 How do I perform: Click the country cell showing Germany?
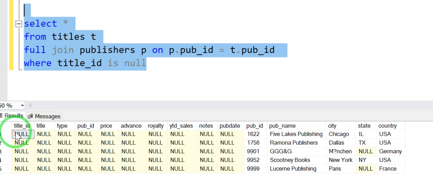click(x=390, y=151)
